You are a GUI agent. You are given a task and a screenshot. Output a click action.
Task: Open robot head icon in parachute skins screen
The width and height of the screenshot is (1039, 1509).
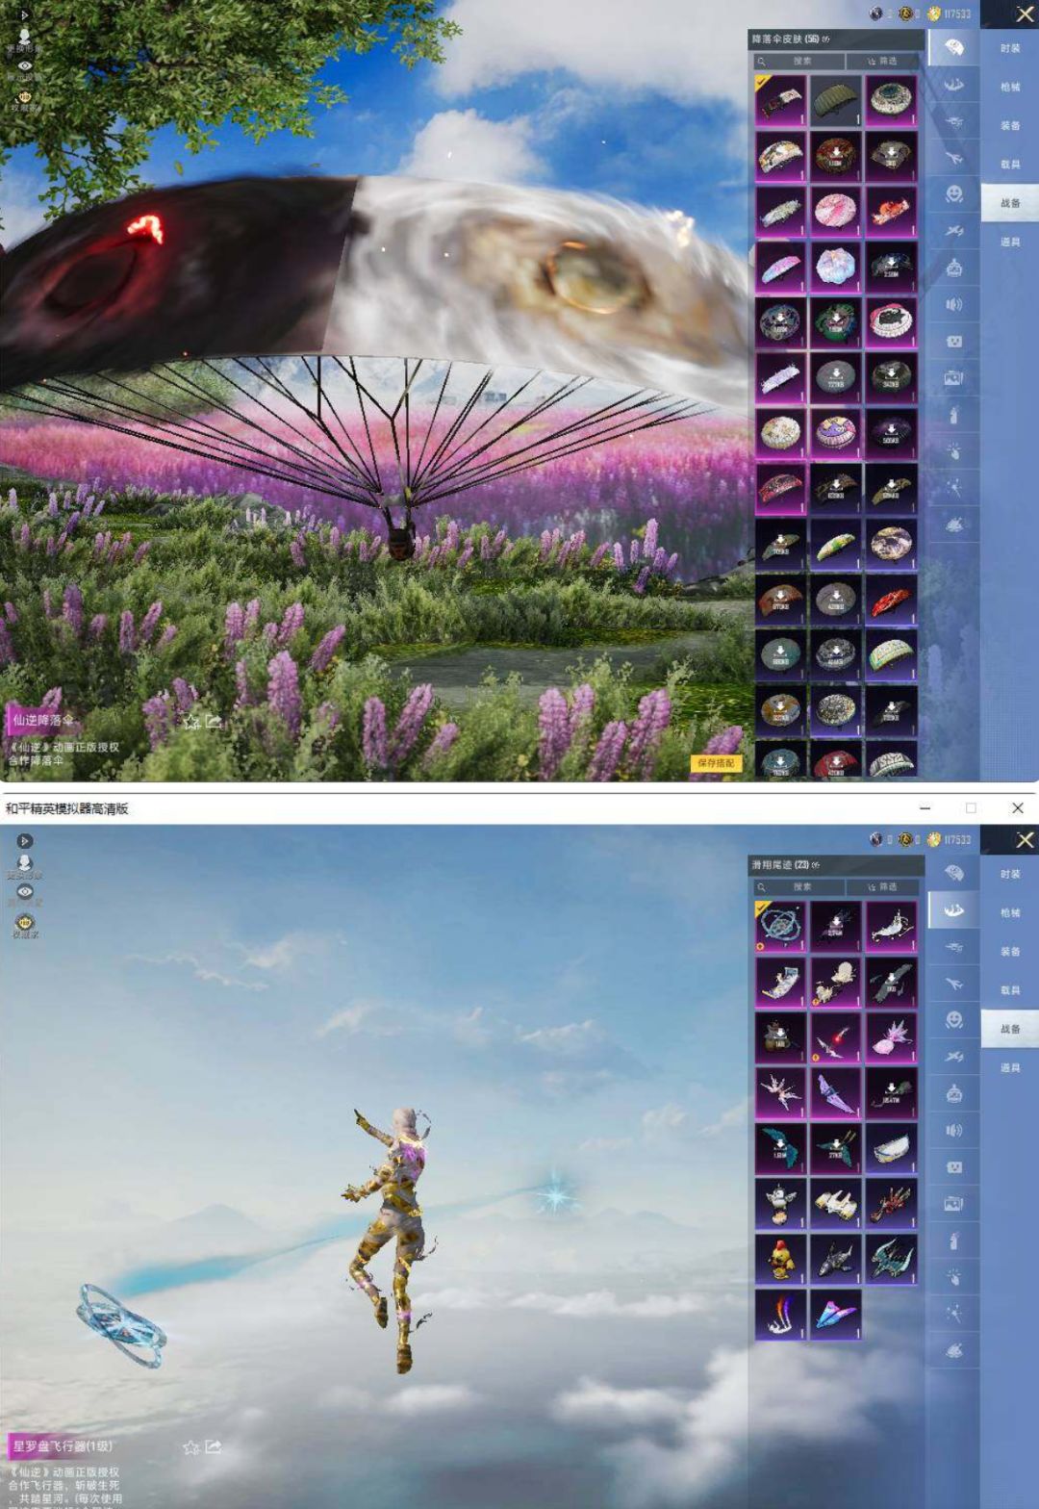click(953, 268)
